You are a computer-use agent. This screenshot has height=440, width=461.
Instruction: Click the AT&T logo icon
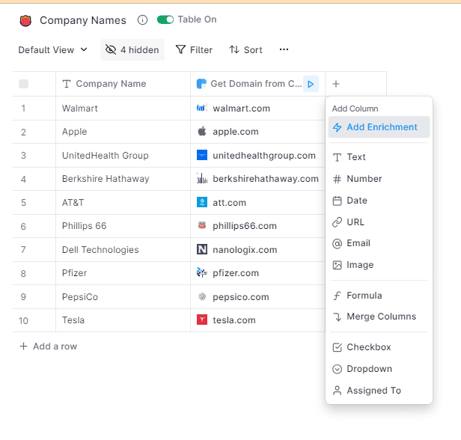(202, 202)
